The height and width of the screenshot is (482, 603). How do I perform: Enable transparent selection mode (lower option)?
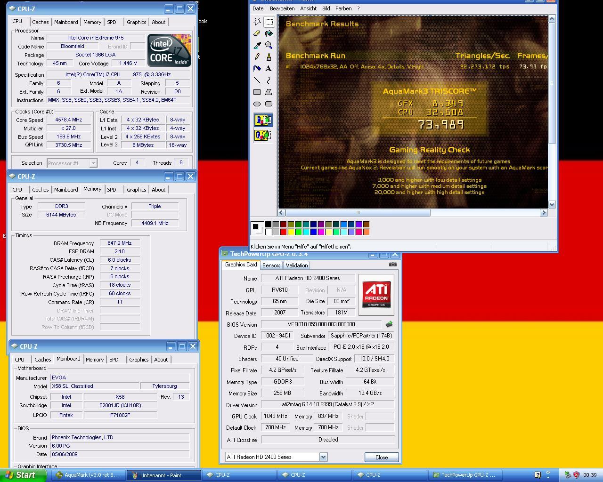(263, 136)
